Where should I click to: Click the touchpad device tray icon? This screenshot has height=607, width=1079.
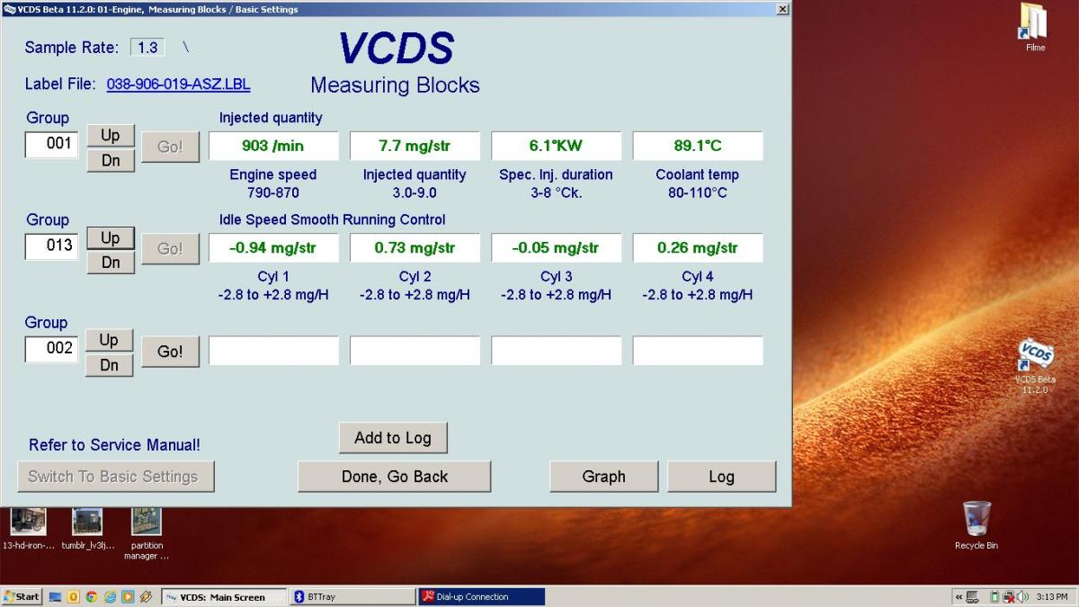[x=972, y=597]
